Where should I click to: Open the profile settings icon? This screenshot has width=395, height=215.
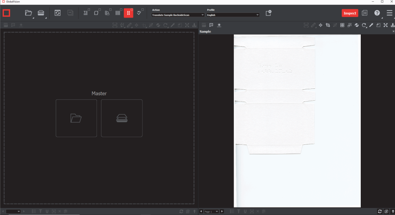click(268, 13)
